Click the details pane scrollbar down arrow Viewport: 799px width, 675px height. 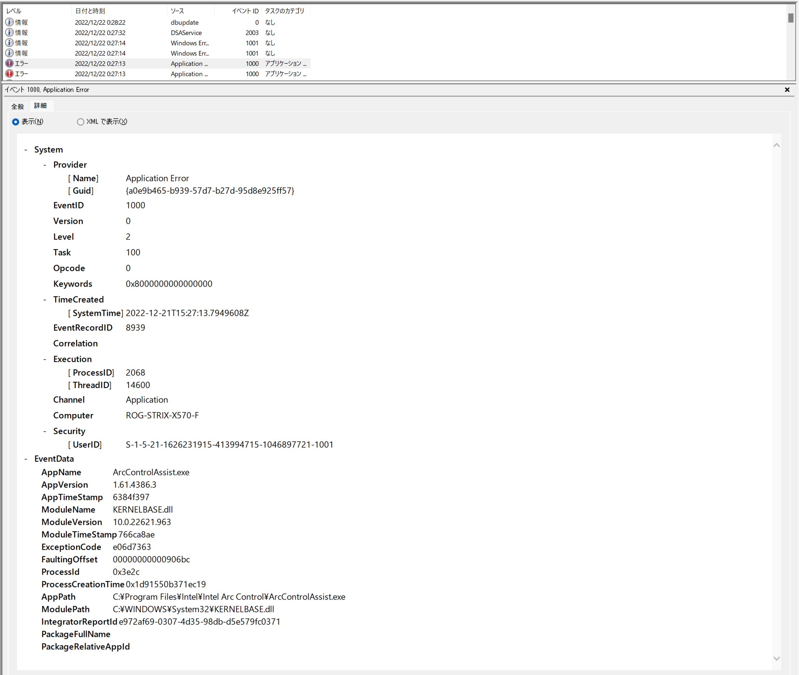776,658
